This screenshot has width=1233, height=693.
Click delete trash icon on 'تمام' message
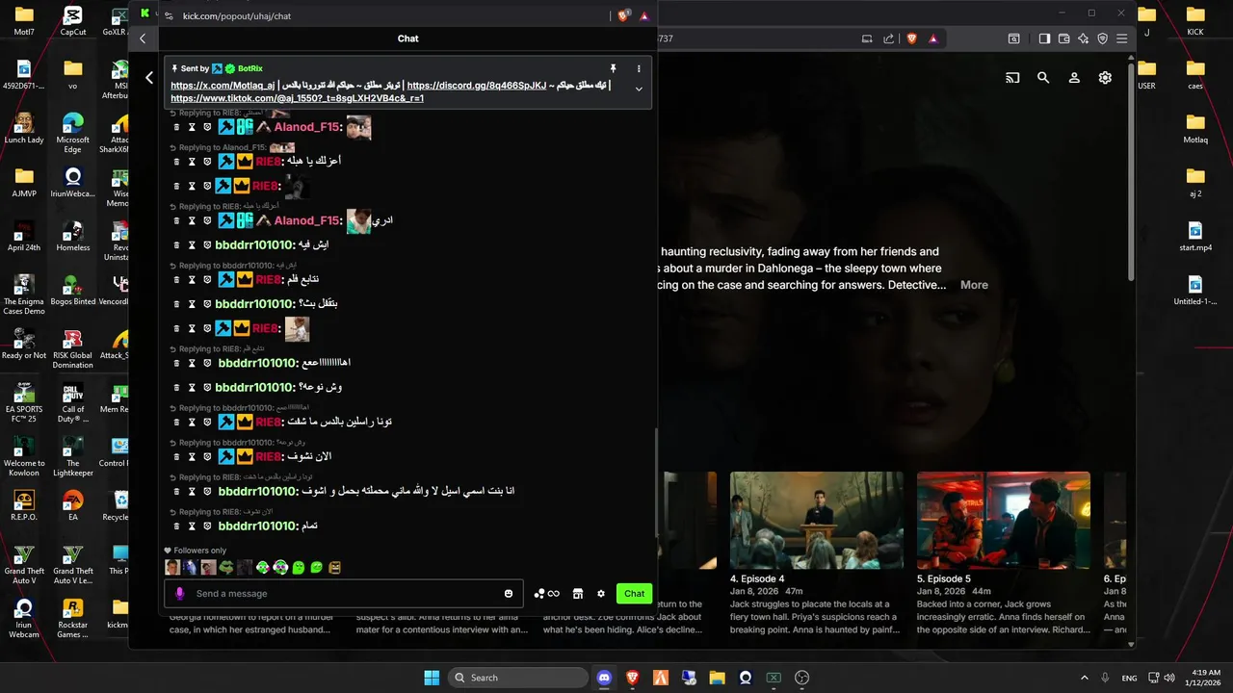[176, 526]
